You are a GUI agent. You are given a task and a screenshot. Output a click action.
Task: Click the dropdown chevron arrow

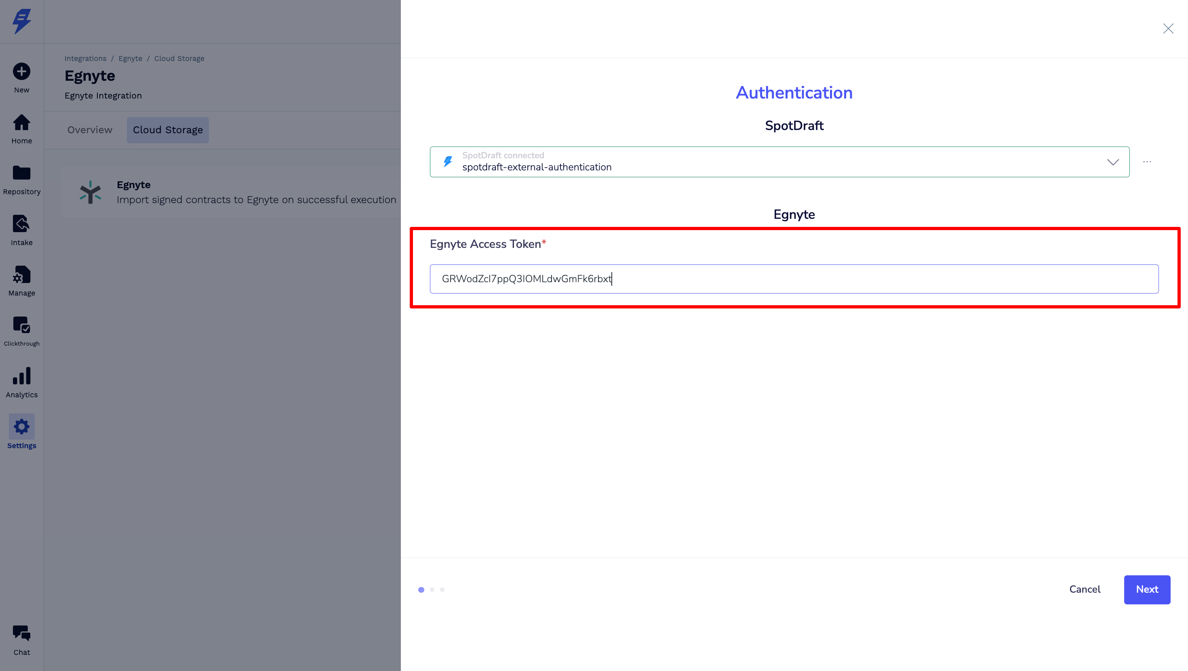(1113, 162)
